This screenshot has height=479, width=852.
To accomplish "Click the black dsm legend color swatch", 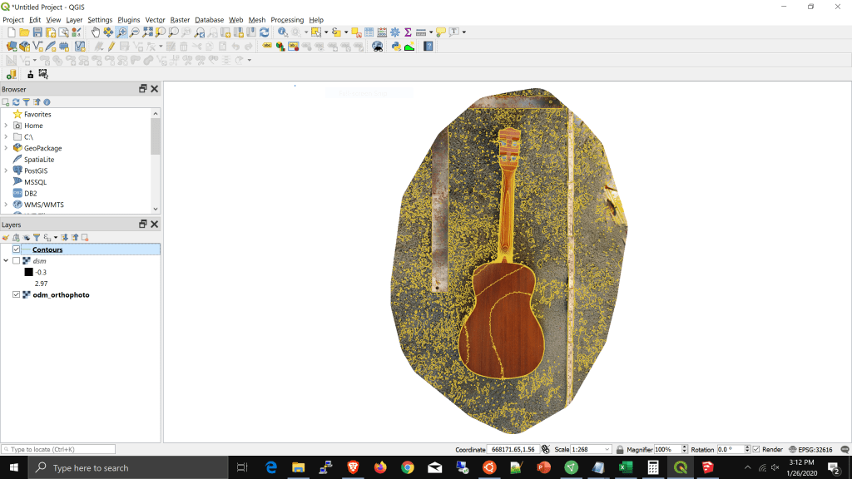I will coord(28,272).
